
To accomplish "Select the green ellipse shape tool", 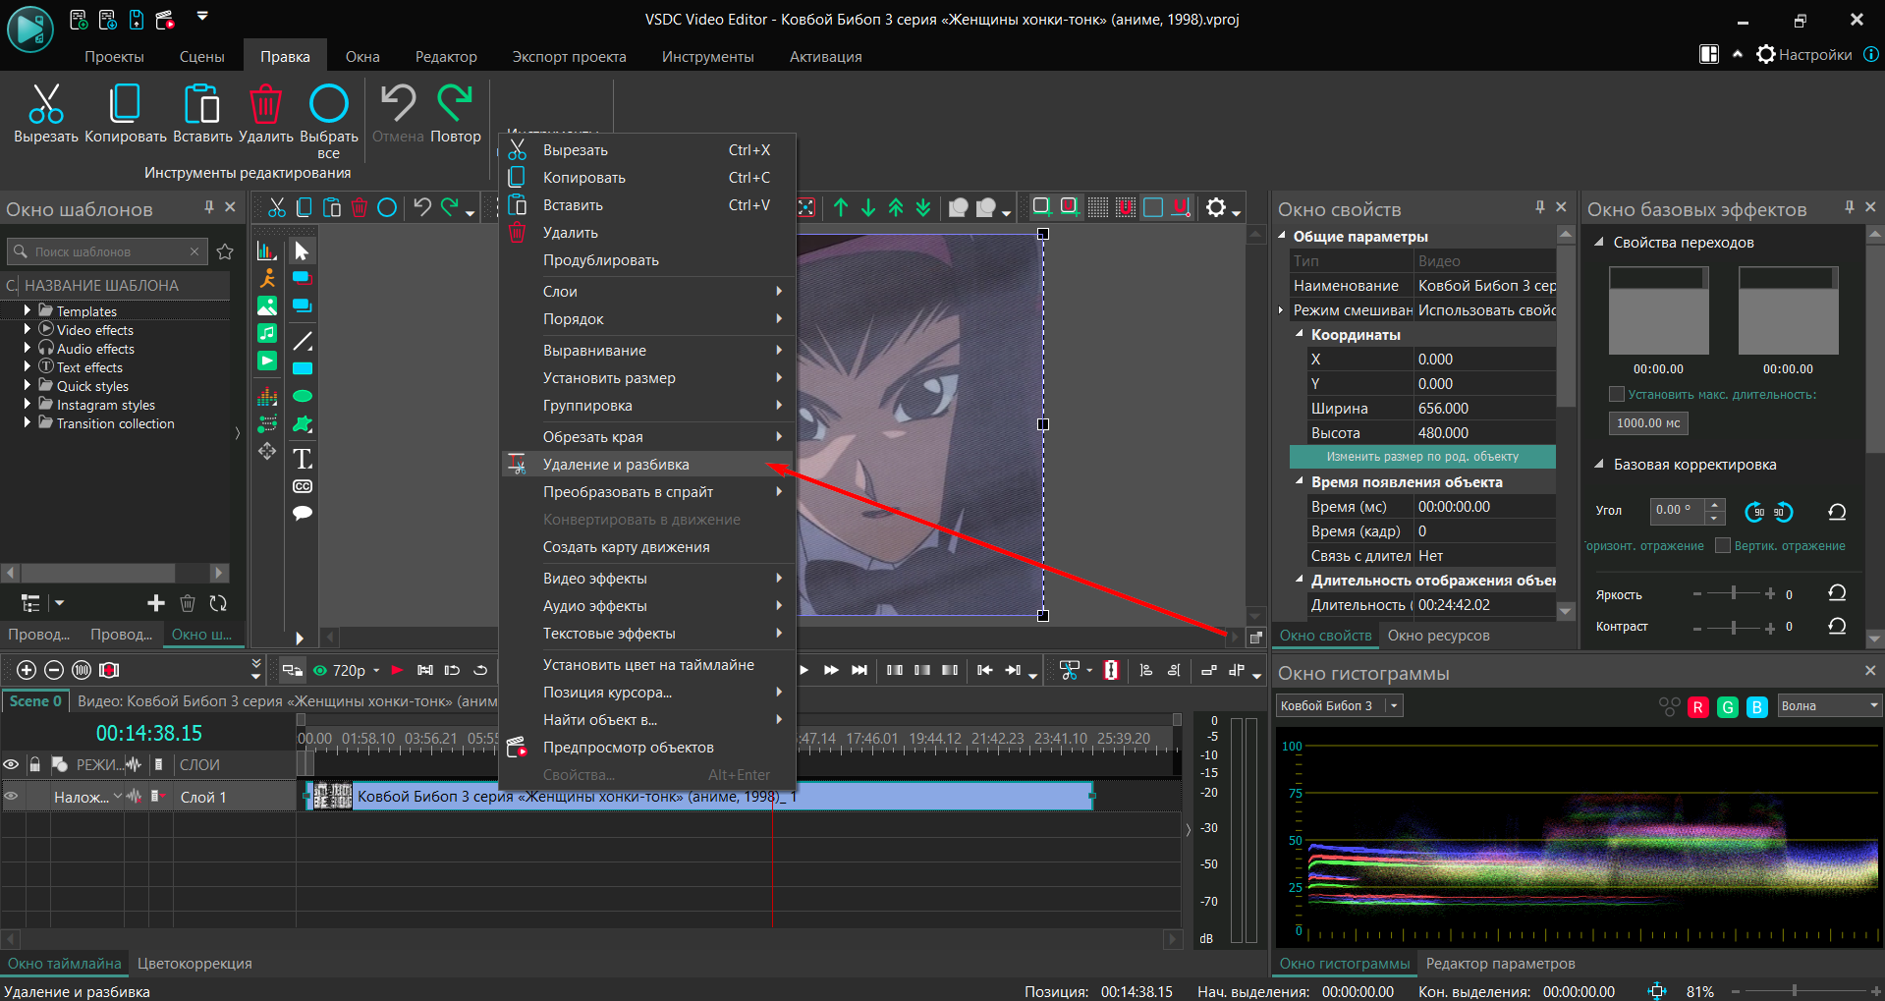I will 303,396.
